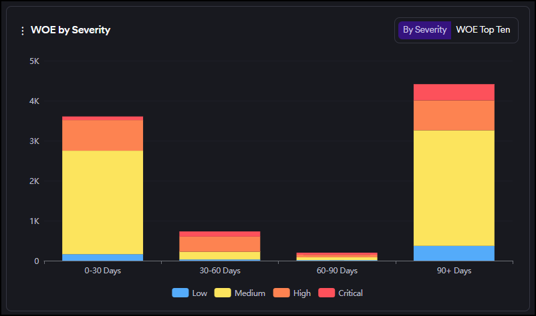Click the blue Low segment of 90+ Days
The image size is (536, 316).
tap(454, 253)
